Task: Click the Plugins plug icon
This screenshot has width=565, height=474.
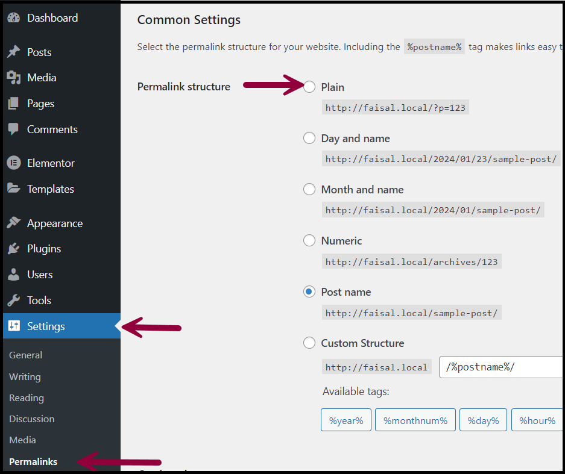Action: coord(13,249)
